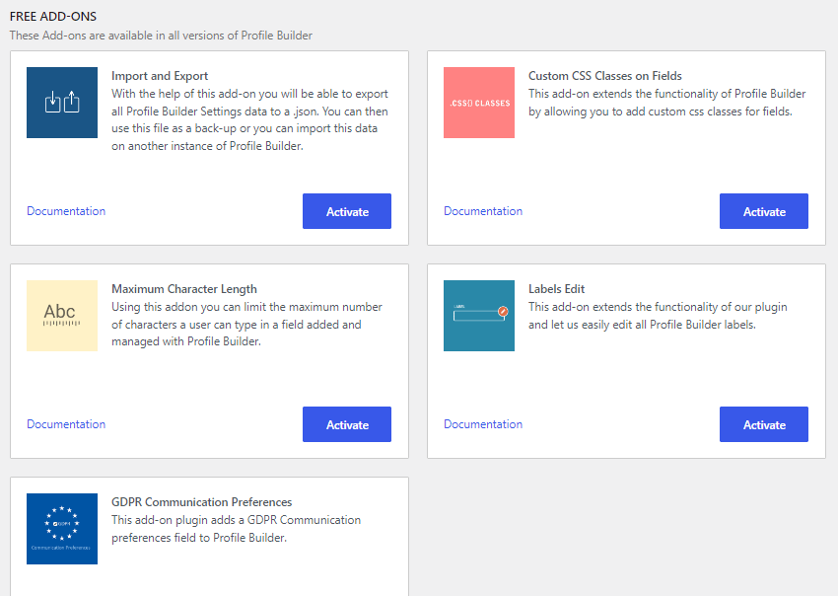Screen dimensions: 838x596
Task: Click the Import and Export add-on icon
Action: (x=62, y=103)
